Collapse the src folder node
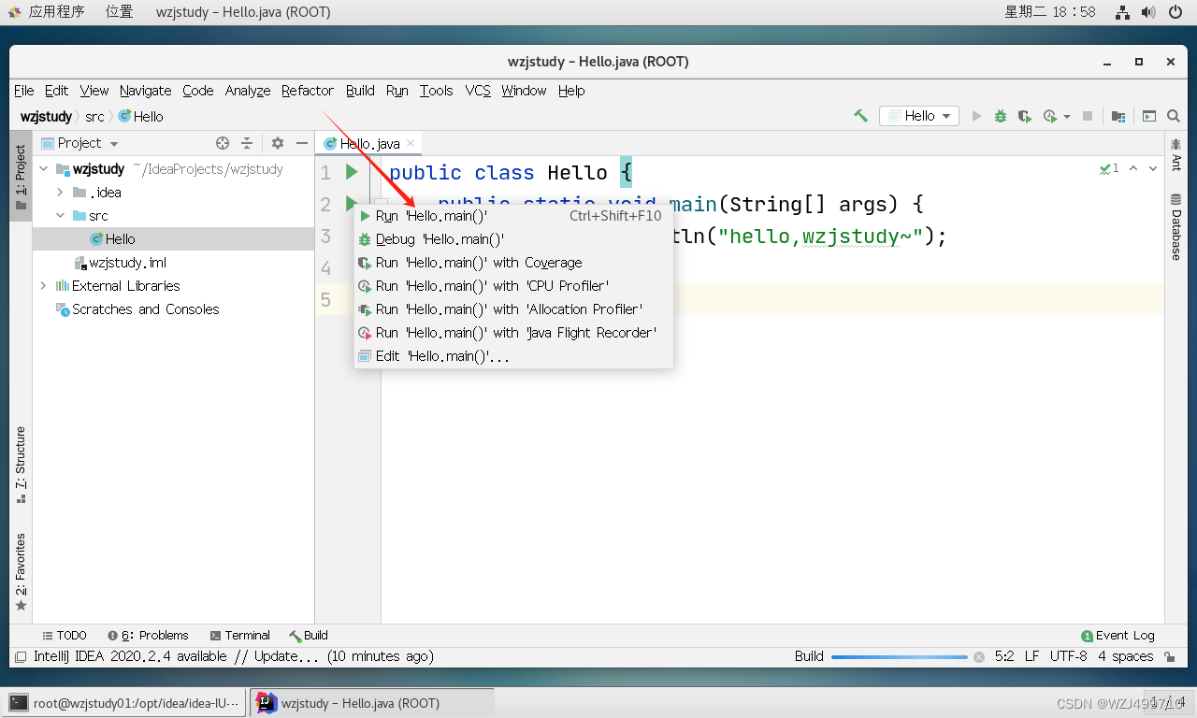Image resolution: width=1197 pixels, height=718 pixels. pyautogui.click(x=60, y=216)
